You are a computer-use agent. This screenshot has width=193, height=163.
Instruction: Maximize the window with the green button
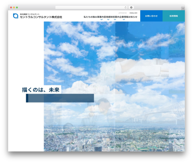tap(17, 8)
